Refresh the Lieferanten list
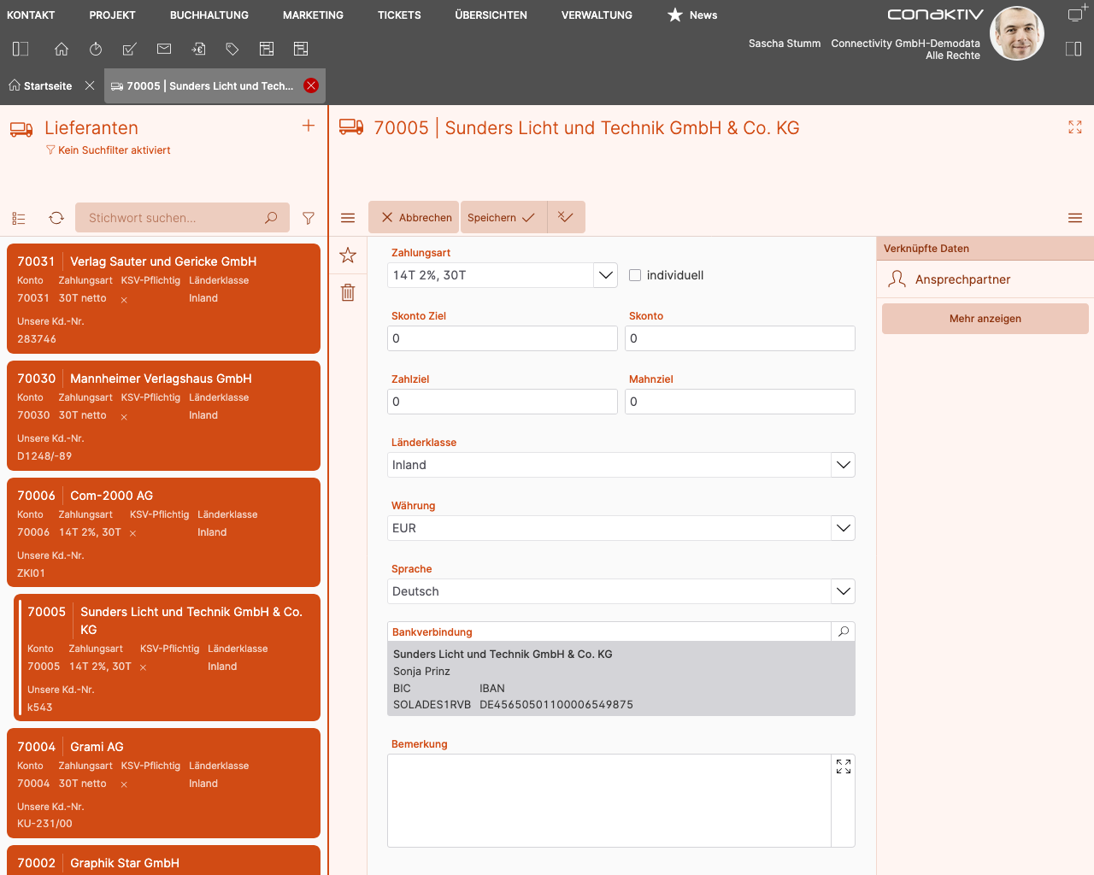This screenshot has height=875, width=1094. pyautogui.click(x=56, y=218)
